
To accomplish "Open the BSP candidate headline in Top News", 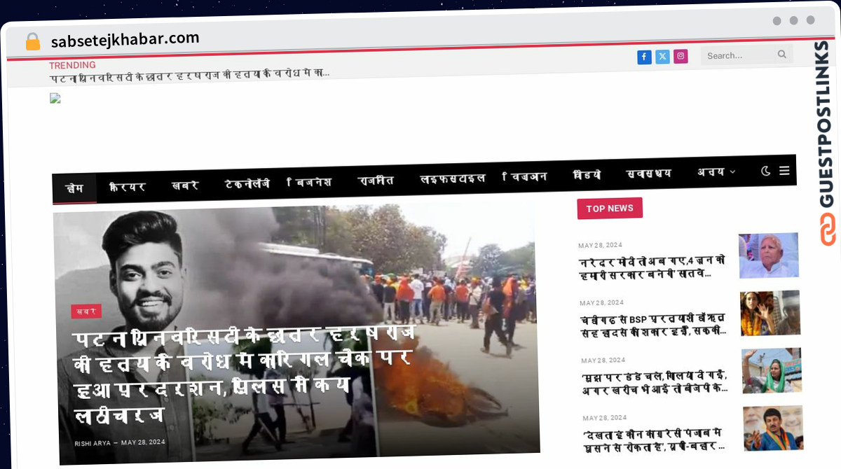I will (655, 325).
